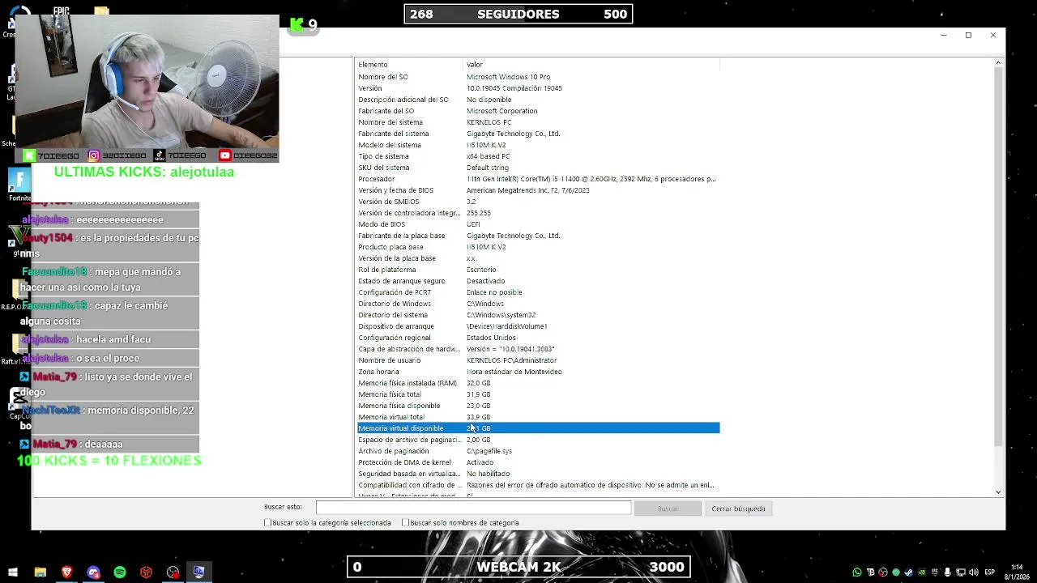Screen dimensions: 1037x583
Task: Select the Zona horaria row
Action: (x=538, y=372)
